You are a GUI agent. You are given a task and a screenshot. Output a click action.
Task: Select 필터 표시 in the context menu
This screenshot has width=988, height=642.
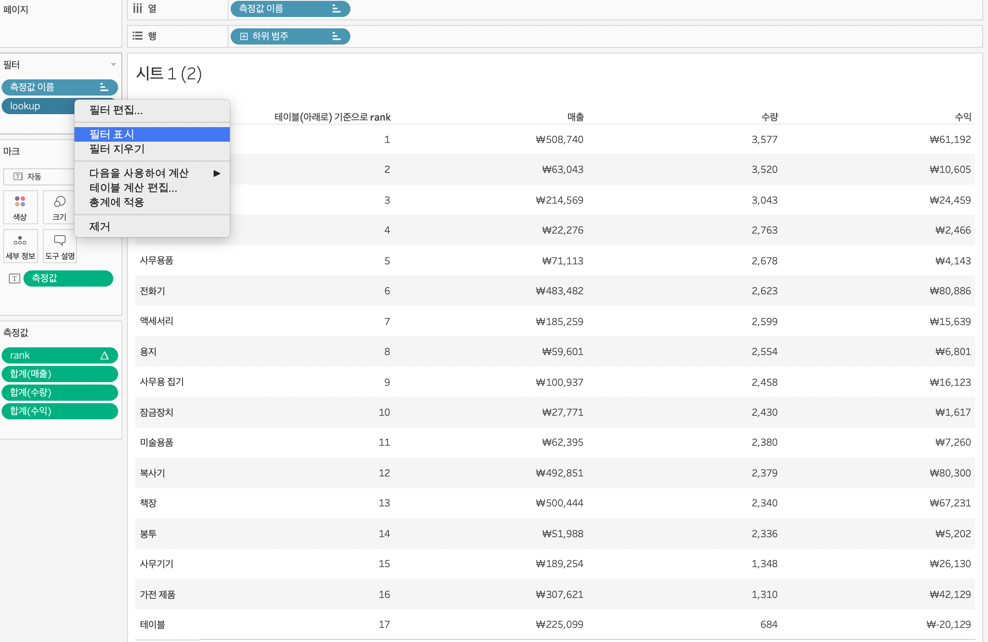[x=111, y=134]
